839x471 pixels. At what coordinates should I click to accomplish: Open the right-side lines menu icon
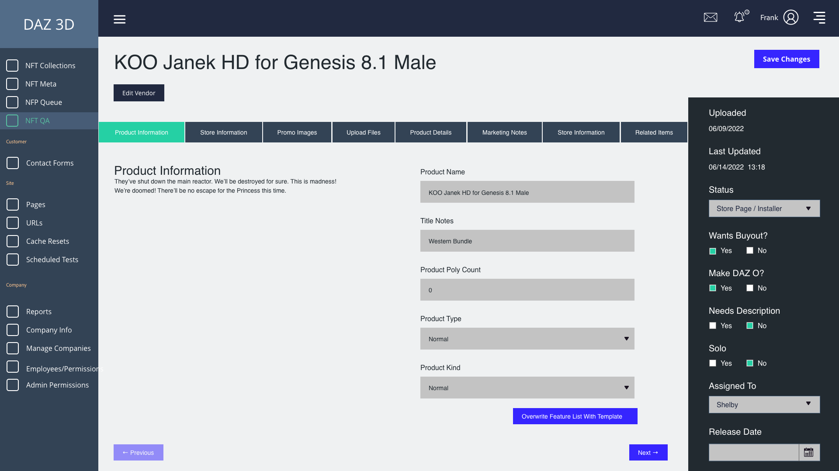coord(819,17)
